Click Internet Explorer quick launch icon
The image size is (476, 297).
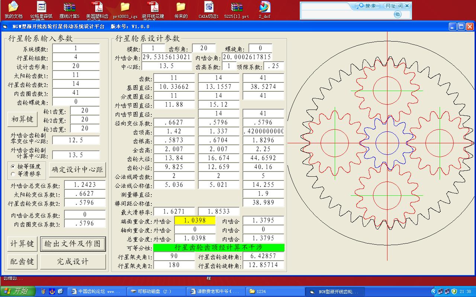point(60,291)
